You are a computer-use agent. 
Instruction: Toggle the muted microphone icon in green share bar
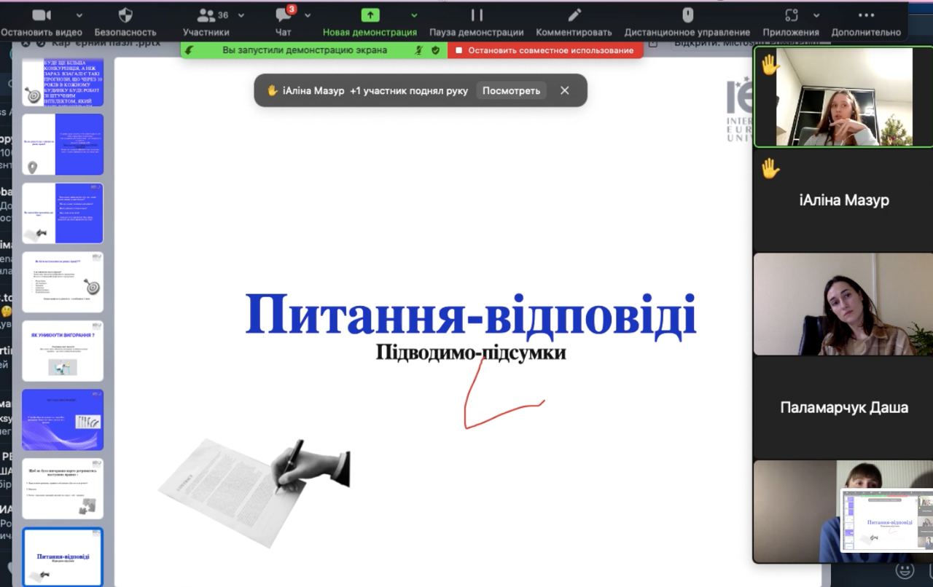click(x=419, y=50)
